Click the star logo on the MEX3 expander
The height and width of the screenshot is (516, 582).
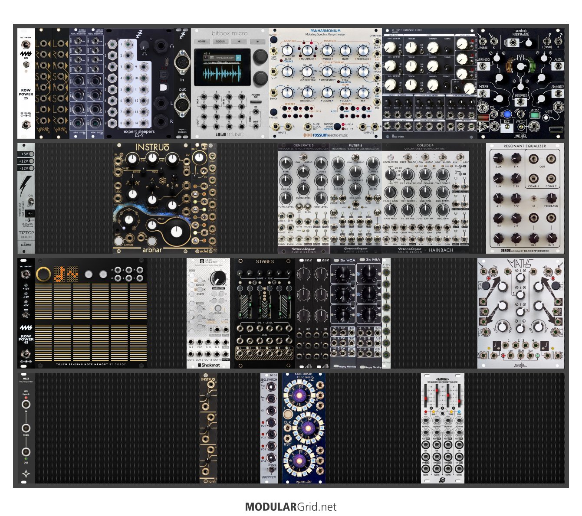click(26, 474)
